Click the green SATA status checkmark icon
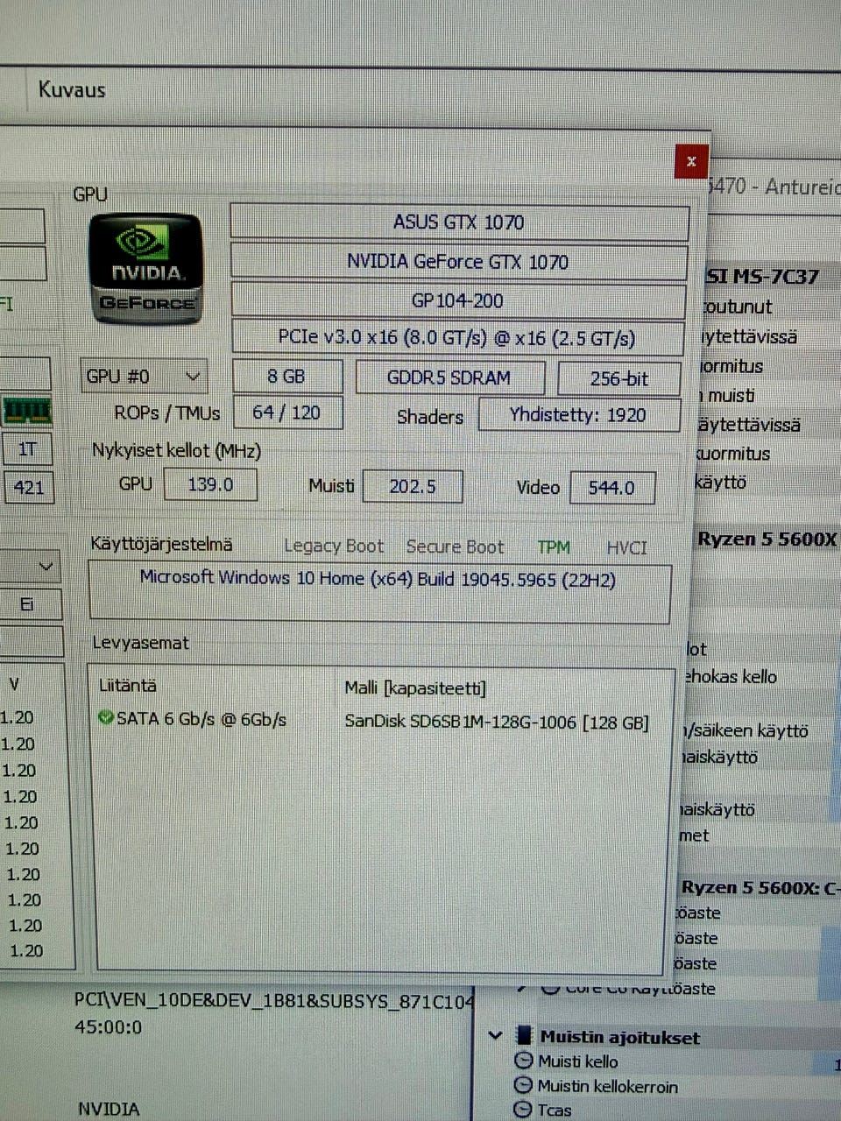Image resolution: width=841 pixels, height=1121 pixels. 106,719
